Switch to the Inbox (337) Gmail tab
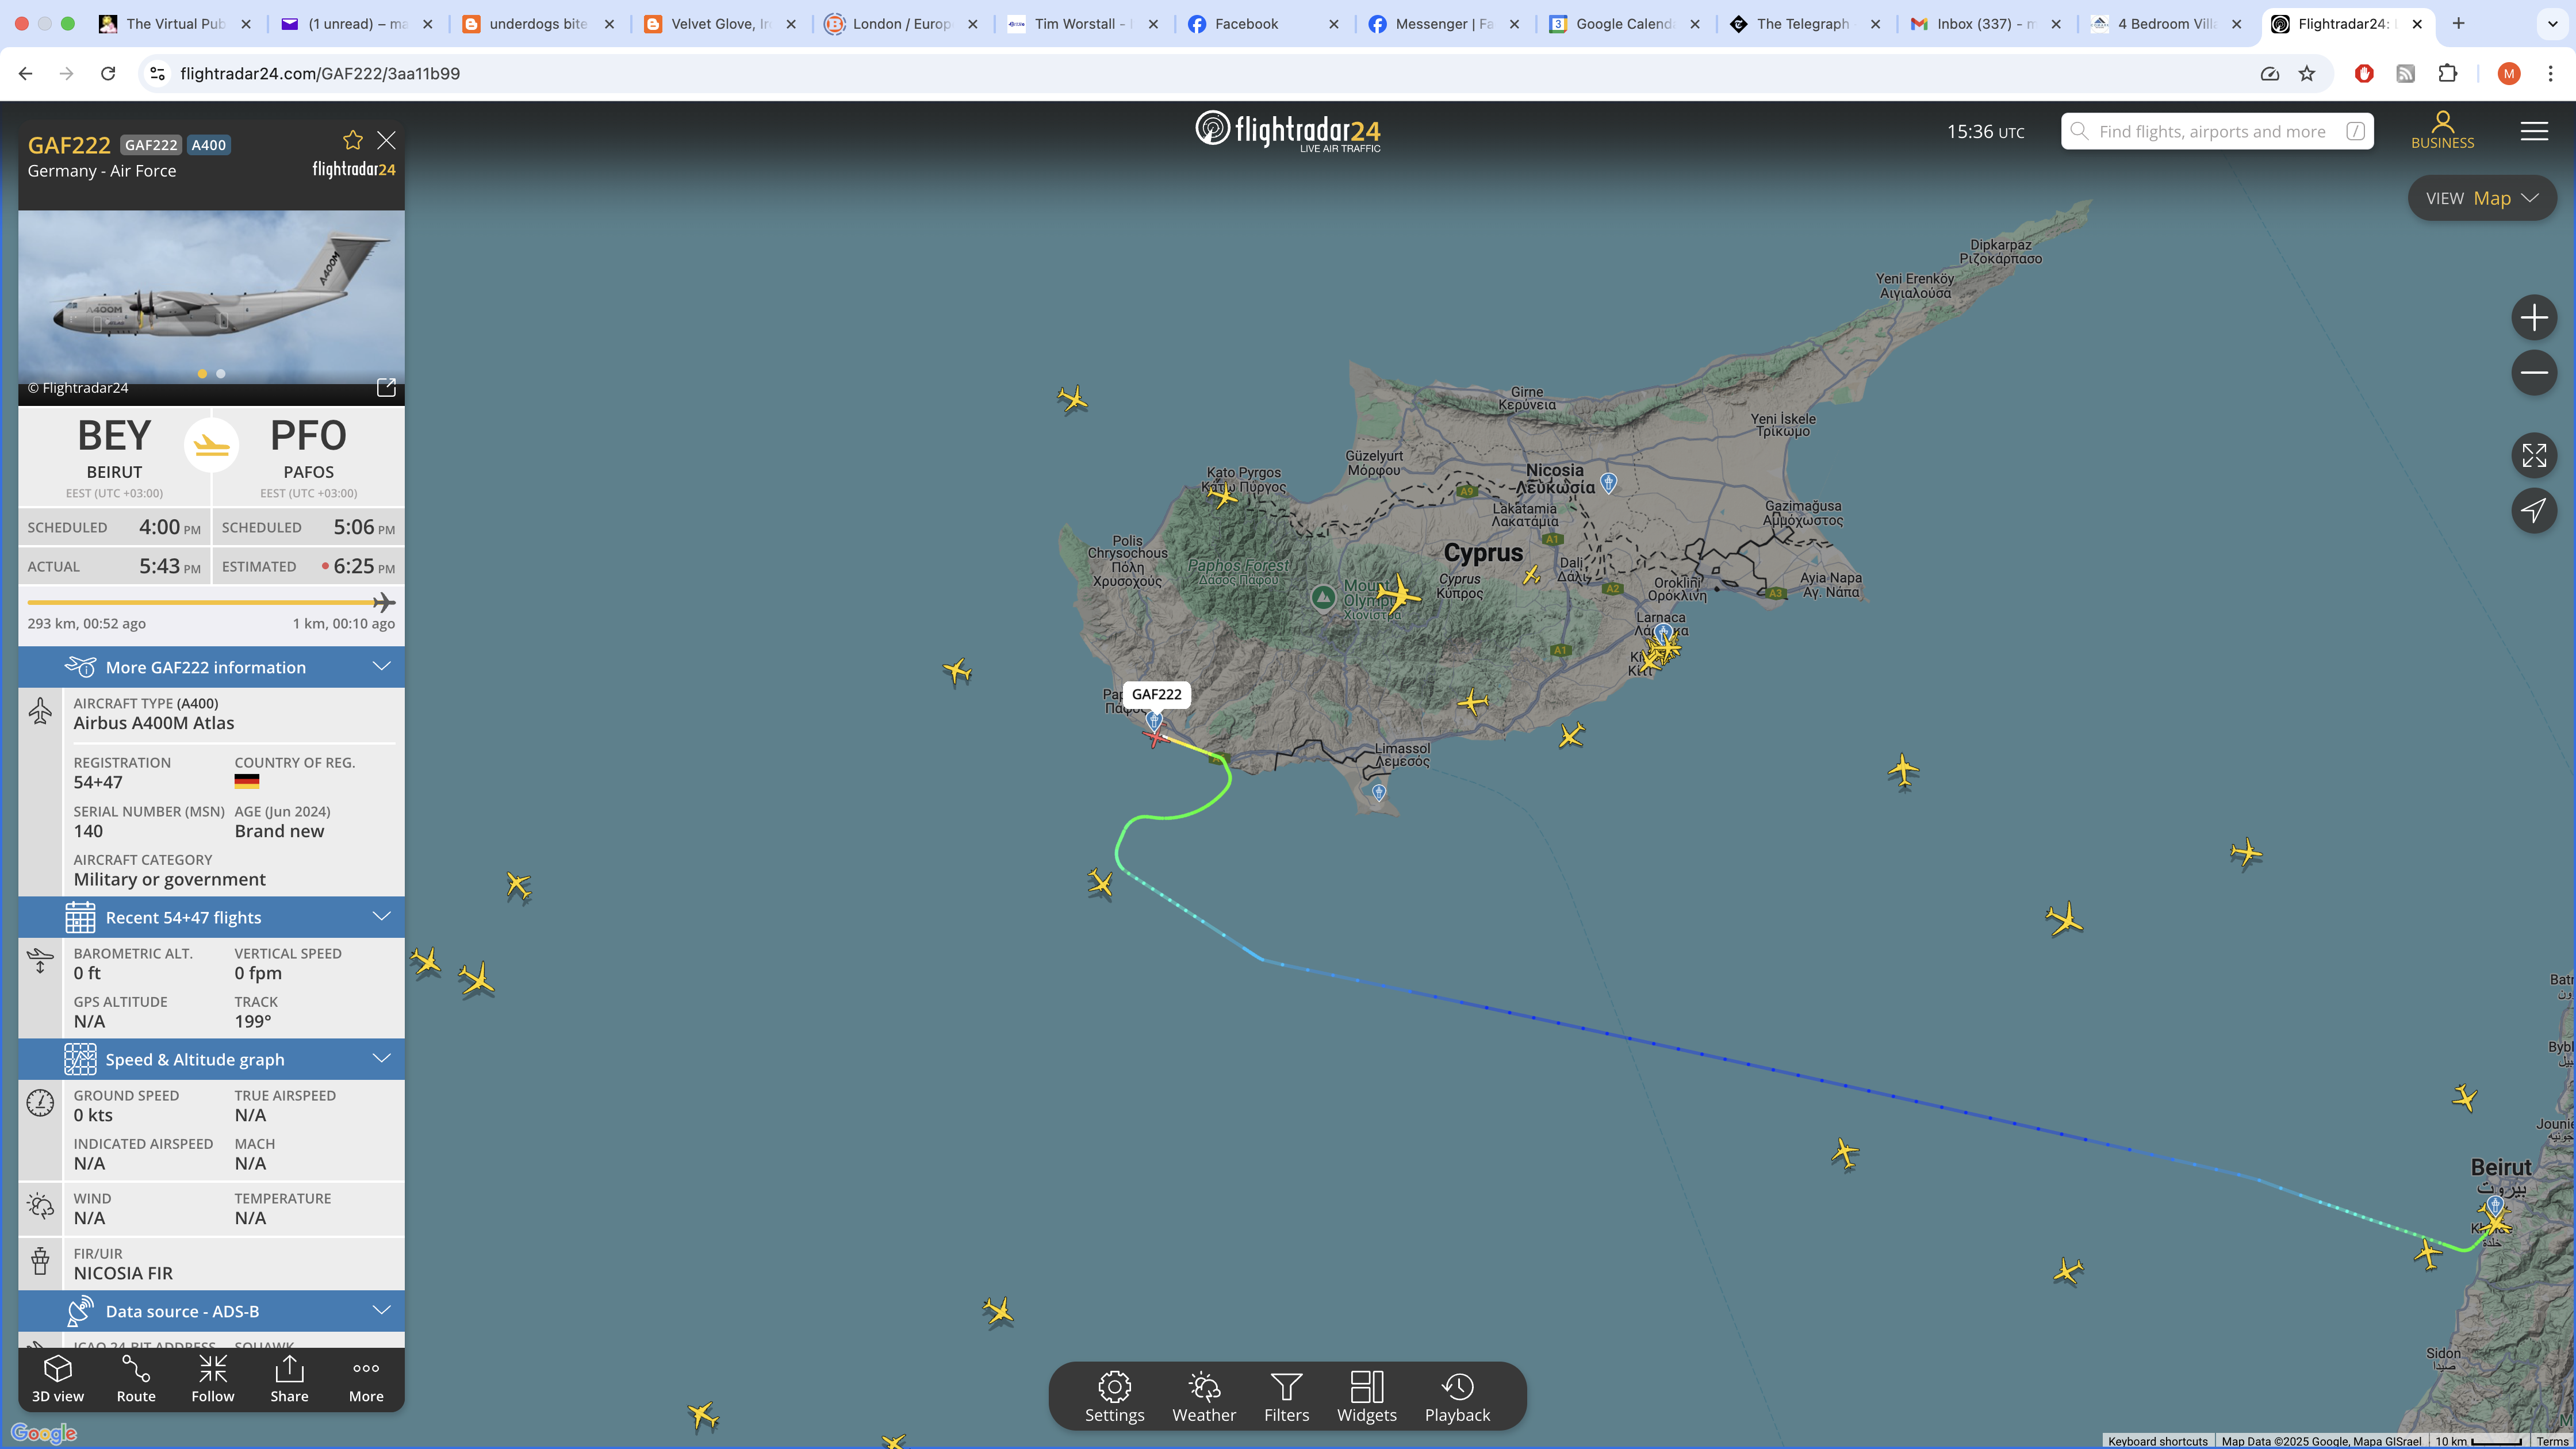The image size is (2576, 1449). coord(1986,23)
